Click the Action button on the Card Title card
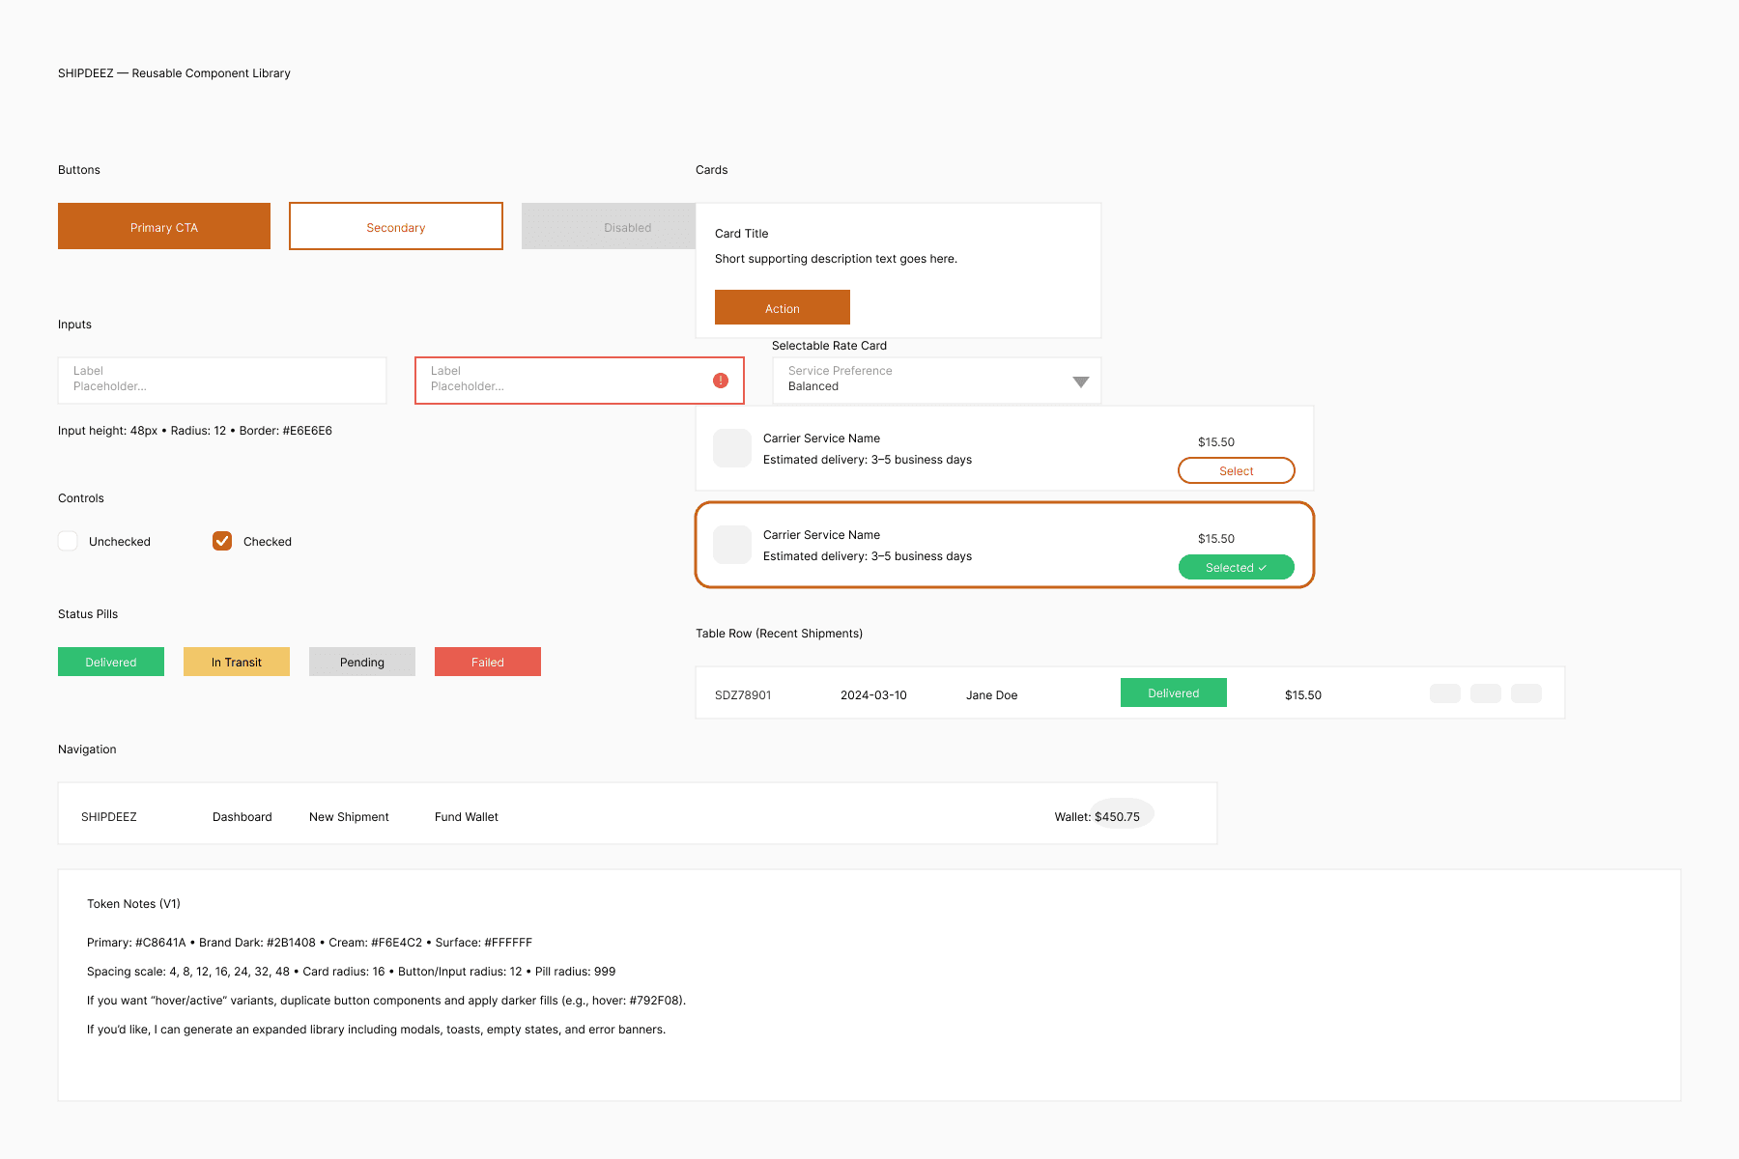Screen dimensions: 1739x1159 [x=783, y=307]
